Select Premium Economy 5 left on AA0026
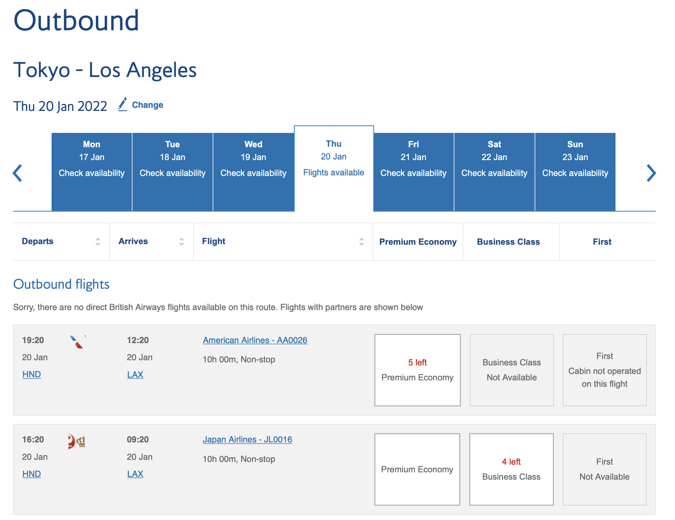 pyautogui.click(x=417, y=370)
